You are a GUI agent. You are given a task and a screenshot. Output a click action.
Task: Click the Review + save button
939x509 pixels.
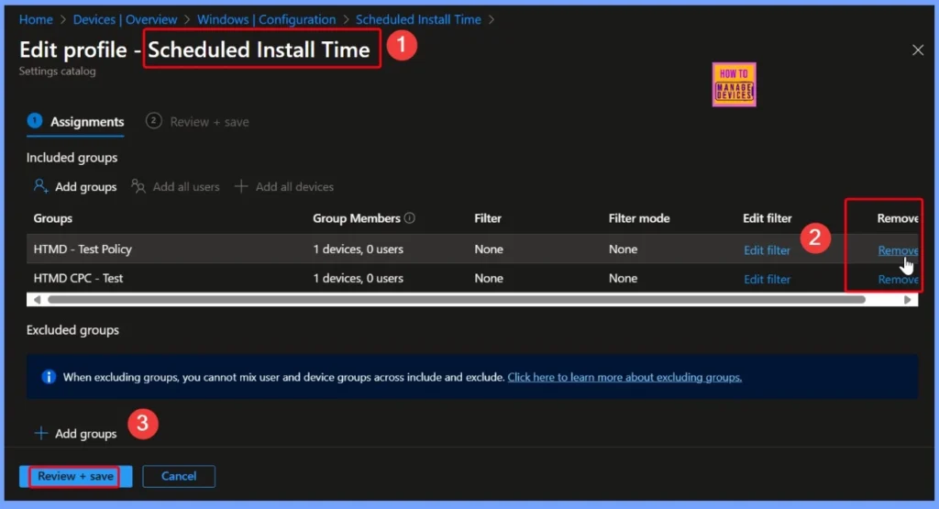click(x=75, y=476)
